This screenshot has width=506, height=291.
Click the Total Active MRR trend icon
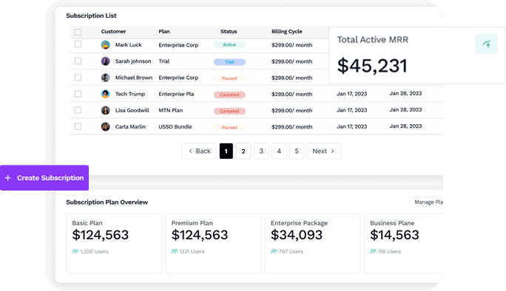coord(486,44)
